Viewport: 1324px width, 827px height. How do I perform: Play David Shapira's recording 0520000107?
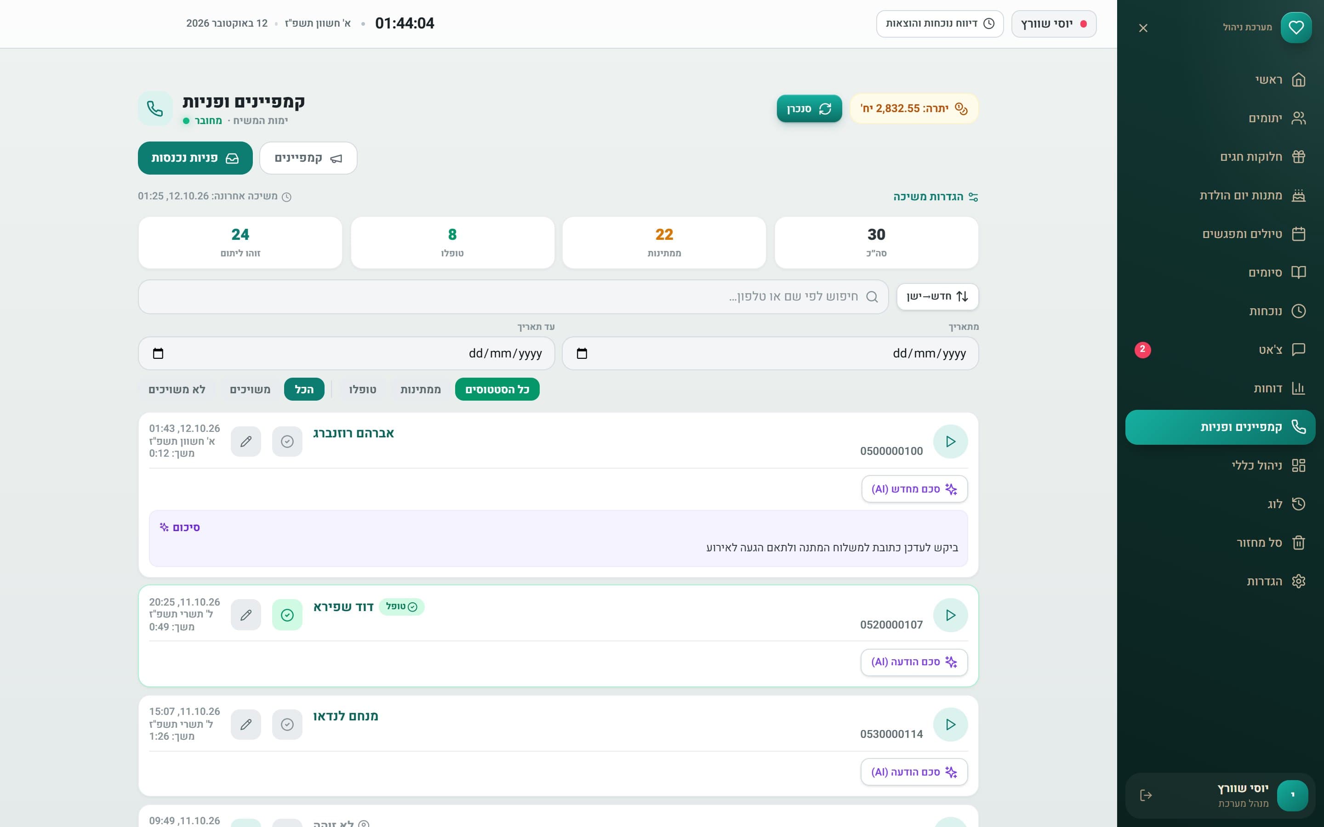tap(950, 615)
